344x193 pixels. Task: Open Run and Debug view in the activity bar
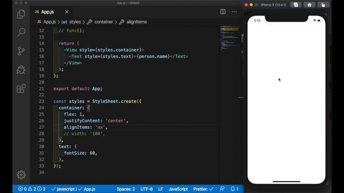point(21,70)
